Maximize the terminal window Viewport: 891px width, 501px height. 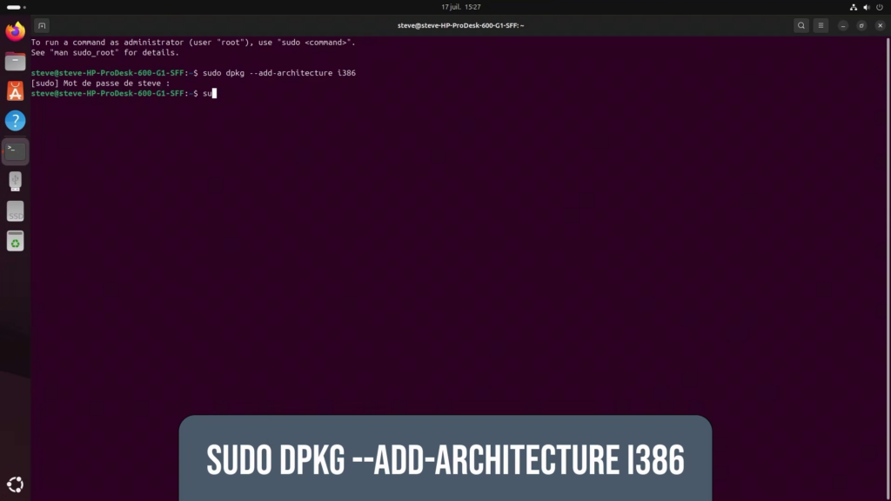pyautogui.click(x=861, y=25)
